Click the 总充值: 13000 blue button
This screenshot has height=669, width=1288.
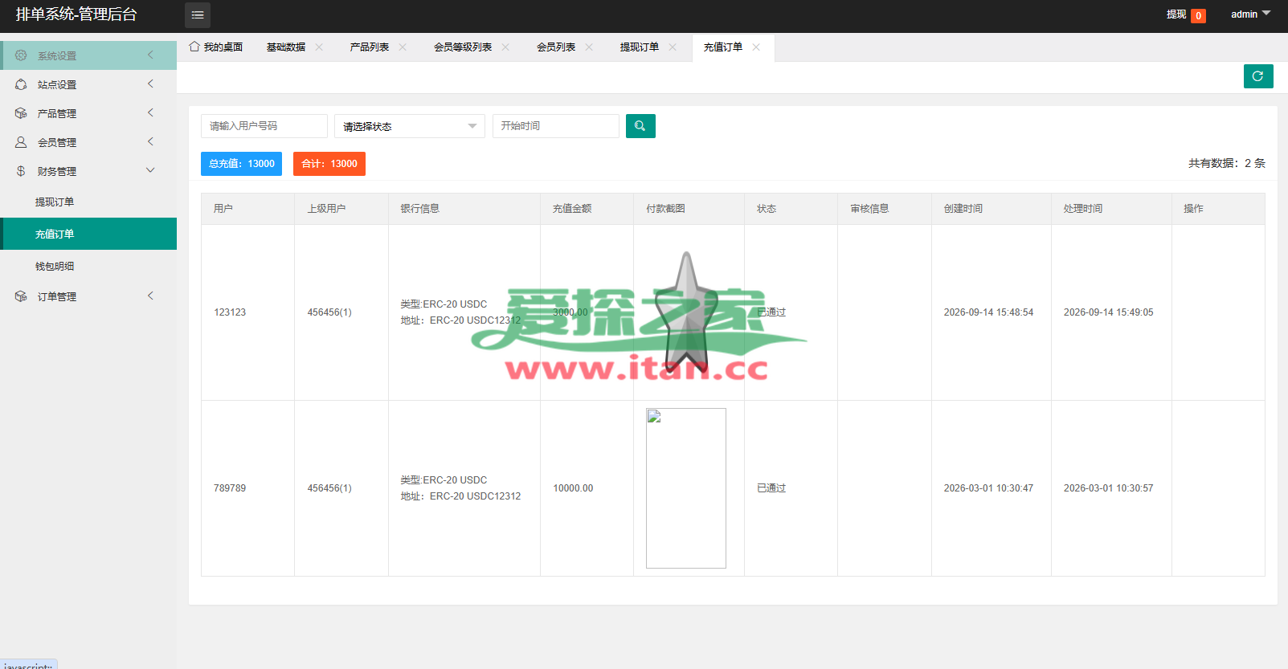pos(241,164)
